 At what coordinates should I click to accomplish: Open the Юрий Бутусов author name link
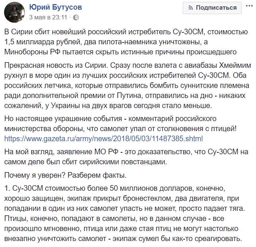(55, 7)
